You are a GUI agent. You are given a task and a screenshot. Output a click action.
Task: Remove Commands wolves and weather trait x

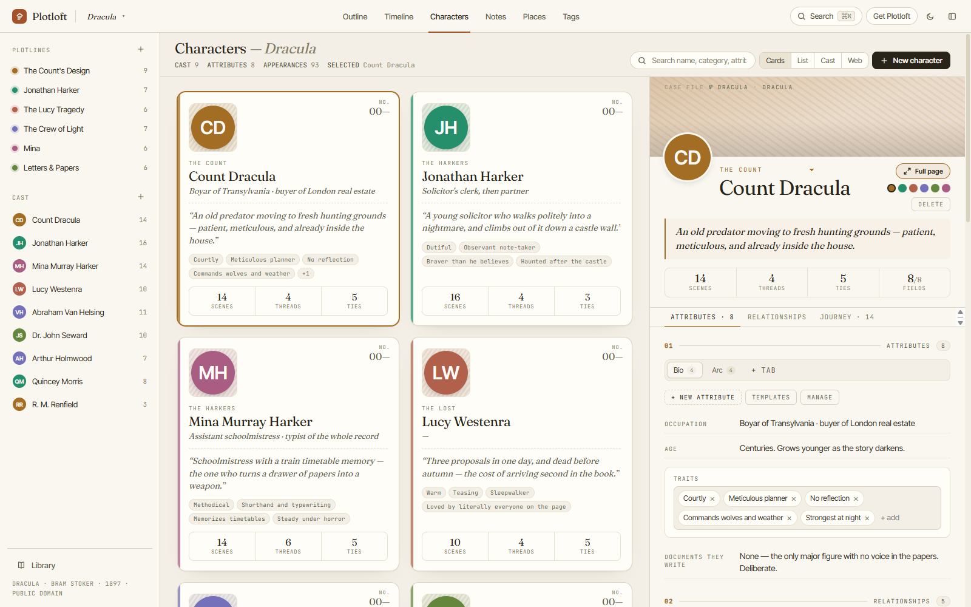[789, 518]
